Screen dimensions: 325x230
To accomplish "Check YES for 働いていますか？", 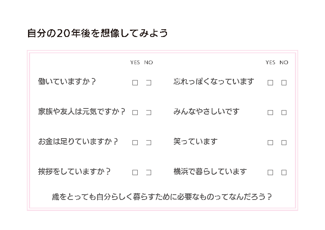I will click(135, 82).
